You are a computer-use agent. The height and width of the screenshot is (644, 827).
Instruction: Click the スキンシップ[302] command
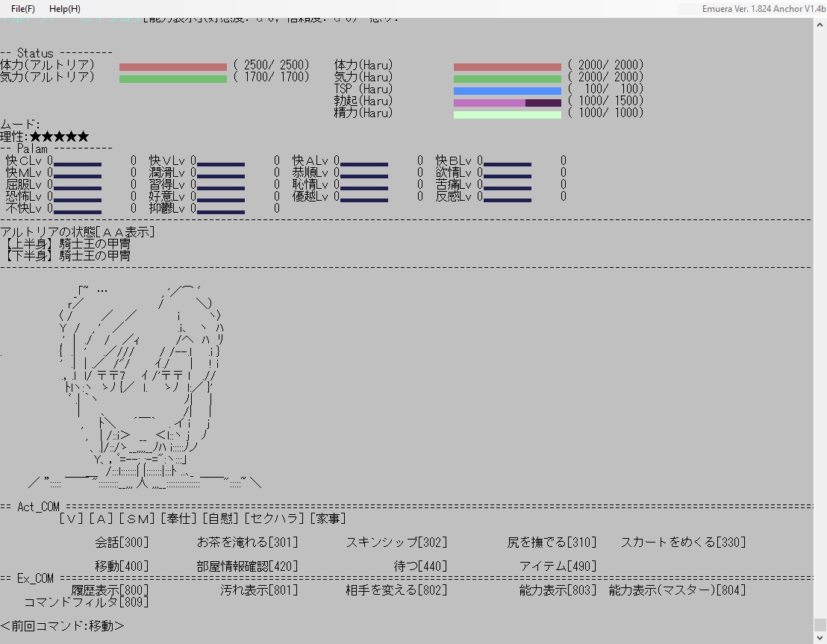click(x=396, y=543)
